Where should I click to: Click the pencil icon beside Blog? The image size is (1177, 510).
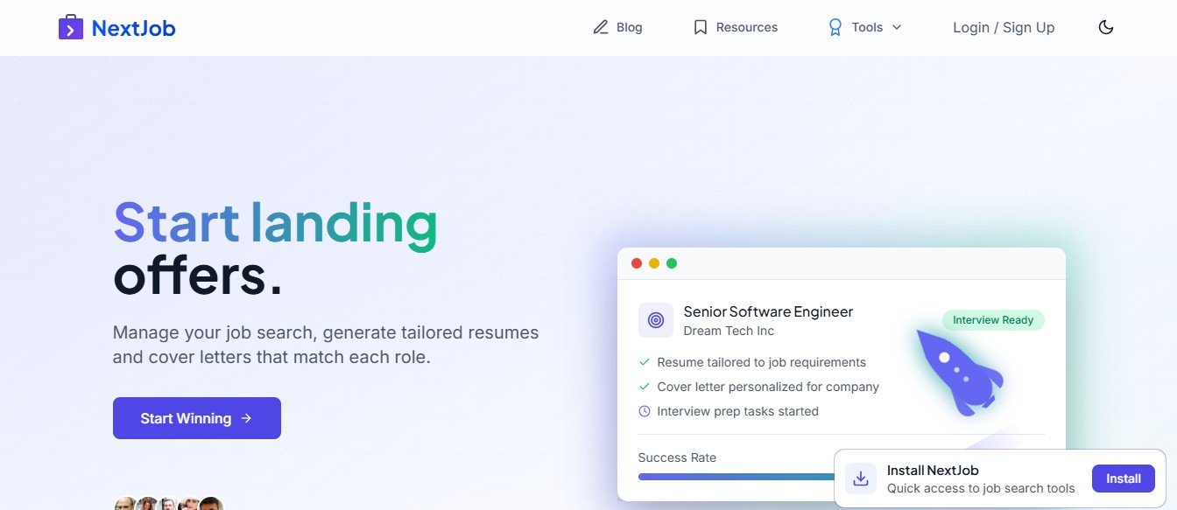(601, 27)
